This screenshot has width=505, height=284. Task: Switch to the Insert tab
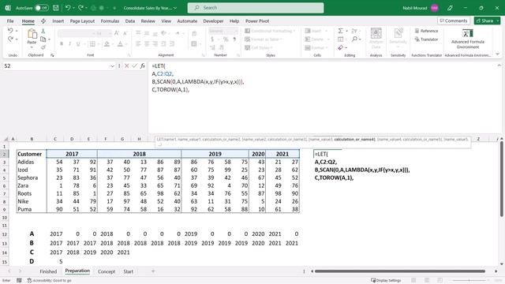(x=58, y=21)
